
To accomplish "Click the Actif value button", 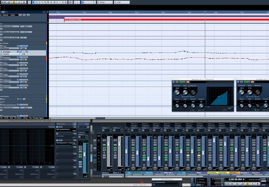I will tap(26, 108).
